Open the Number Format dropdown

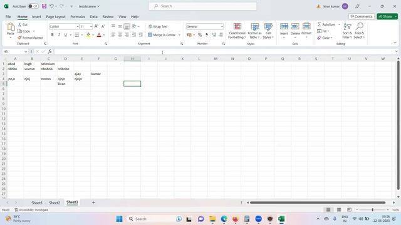click(222, 26)
